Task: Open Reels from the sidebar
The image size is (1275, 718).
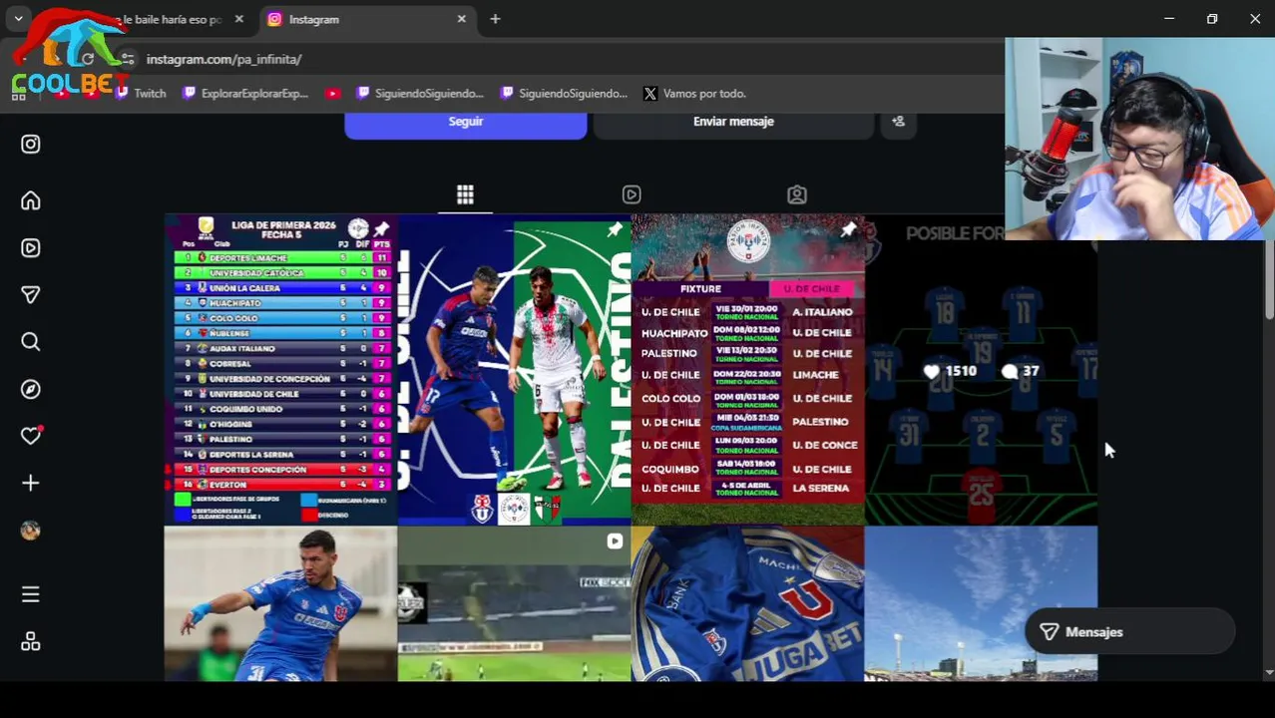Action: 31,247
